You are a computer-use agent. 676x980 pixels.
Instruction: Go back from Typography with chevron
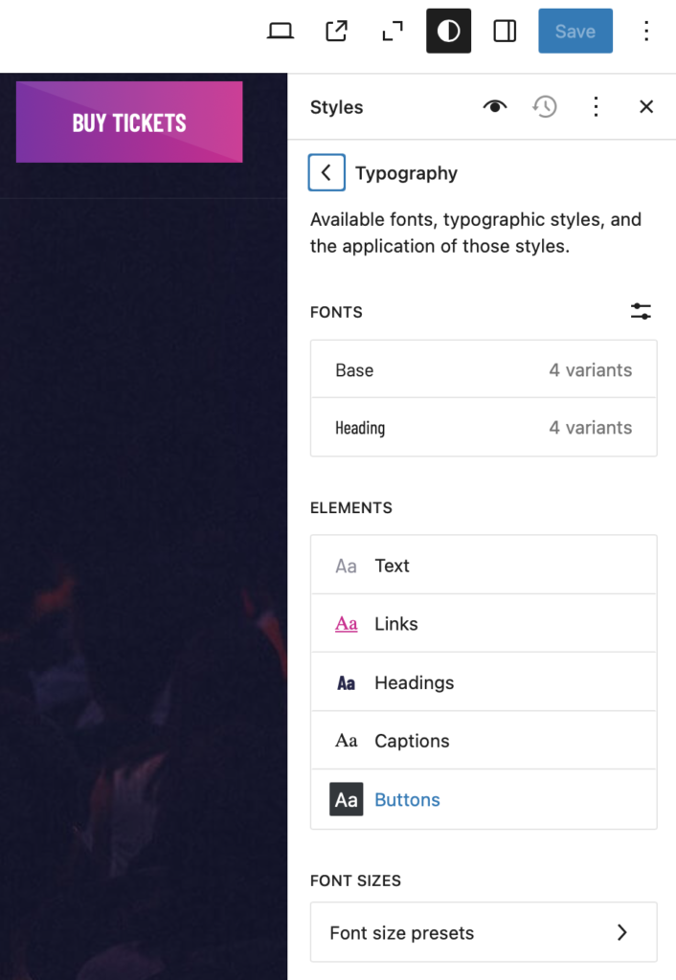[x=327, y=172]
